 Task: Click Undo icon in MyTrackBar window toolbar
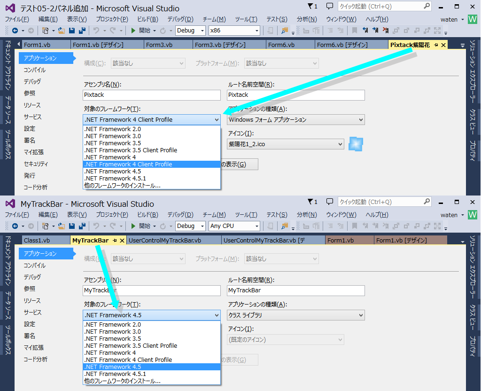pyautogui.click(x=96, y=226)
